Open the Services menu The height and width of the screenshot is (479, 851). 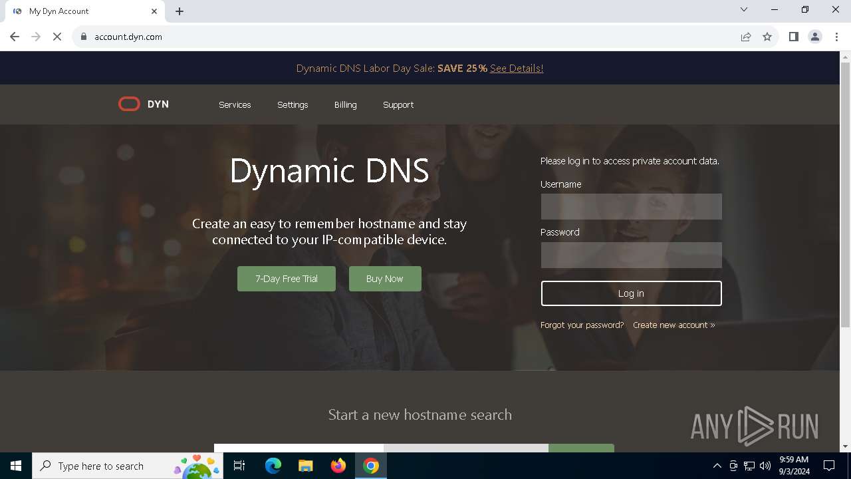tap(235, 104)
